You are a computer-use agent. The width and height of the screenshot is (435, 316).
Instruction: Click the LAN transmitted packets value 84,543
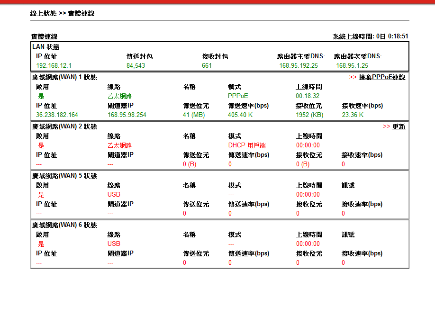pyautogui.click(x=136, y=66)
